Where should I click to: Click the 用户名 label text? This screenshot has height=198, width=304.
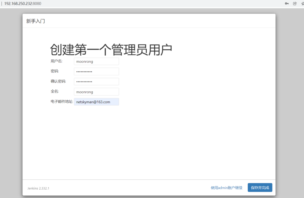tap(56, 61)
